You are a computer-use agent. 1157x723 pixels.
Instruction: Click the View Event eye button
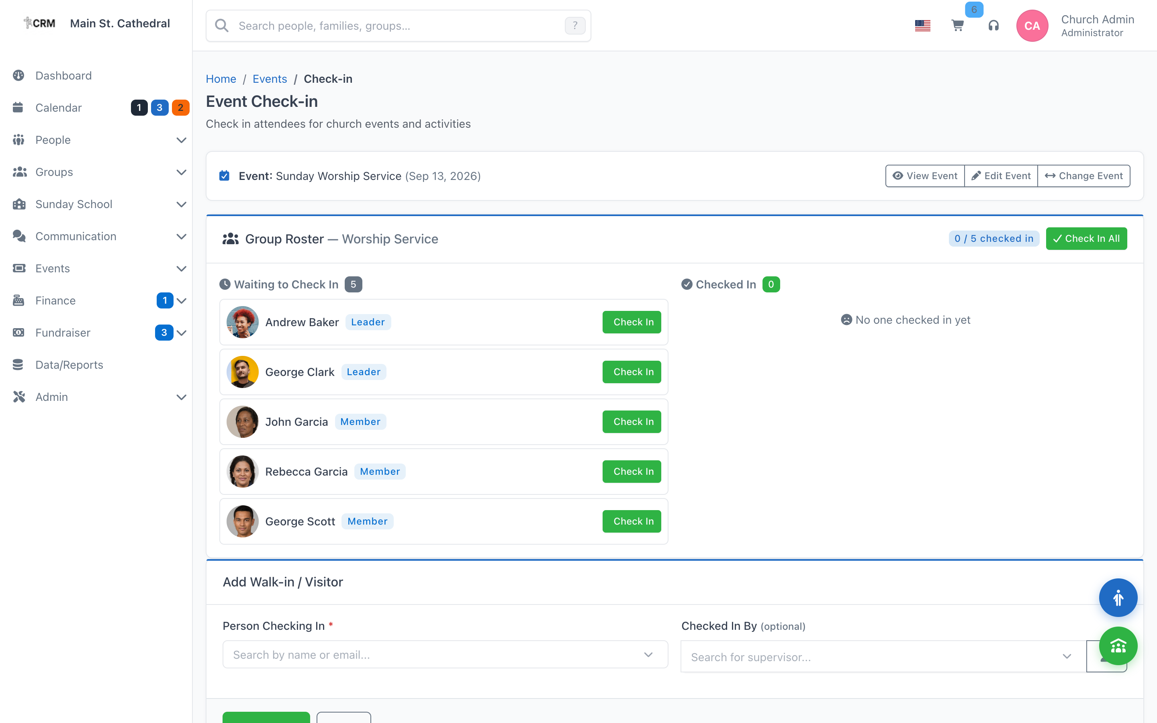(x=925, y=176)
